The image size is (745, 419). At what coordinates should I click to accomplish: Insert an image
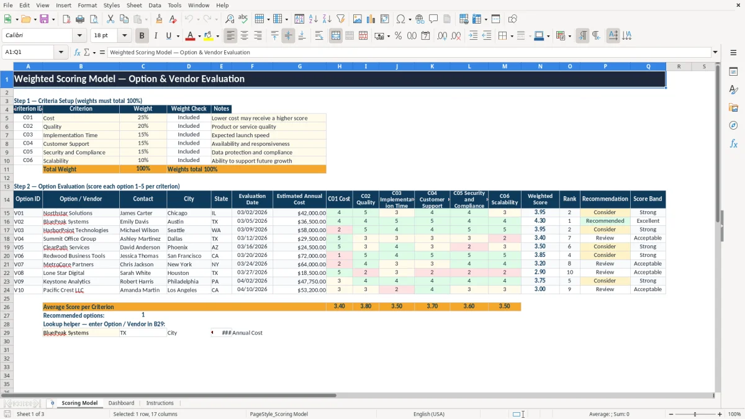click(358, 19)
